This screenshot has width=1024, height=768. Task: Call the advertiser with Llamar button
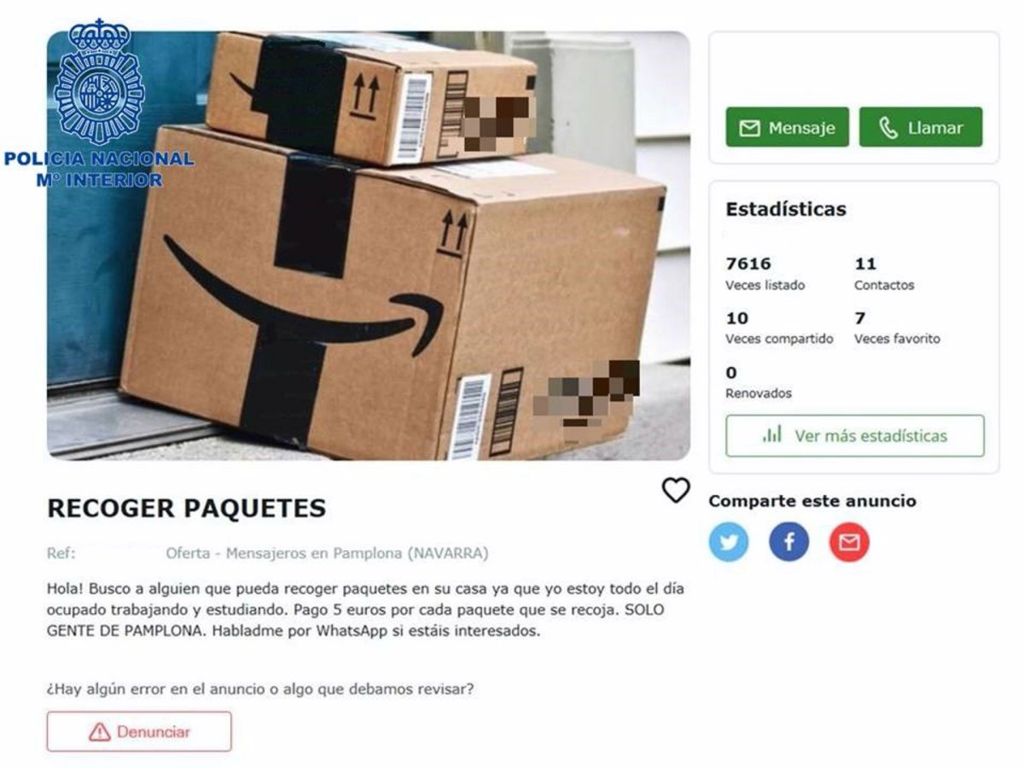coord(921,127)
